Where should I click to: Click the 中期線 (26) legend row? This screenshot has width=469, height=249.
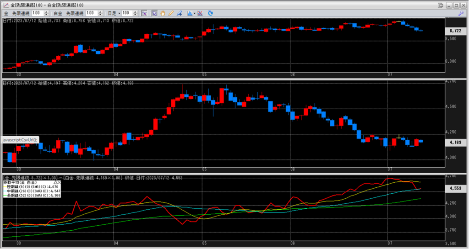tap(32, 191)
